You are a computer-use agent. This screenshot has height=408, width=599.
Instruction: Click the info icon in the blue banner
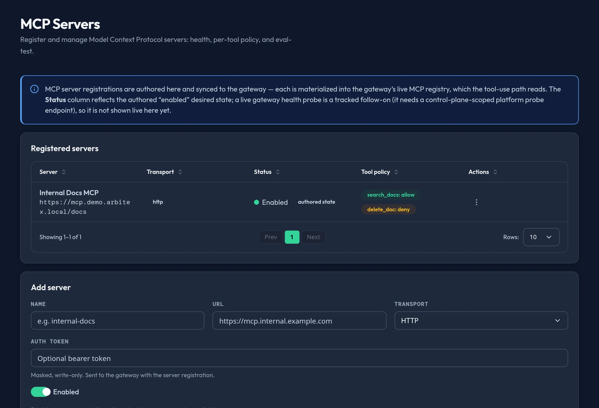click(34, 89)
